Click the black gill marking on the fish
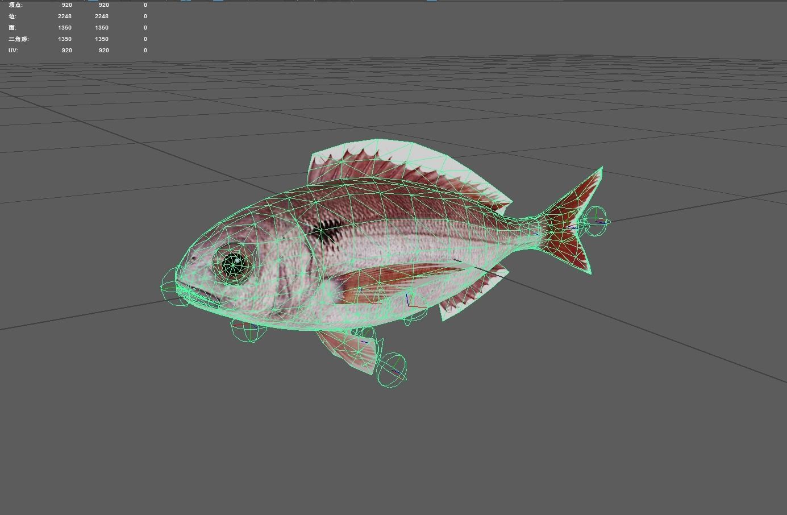This screenshot has height=515, width=787. click(x=325, y=232)
